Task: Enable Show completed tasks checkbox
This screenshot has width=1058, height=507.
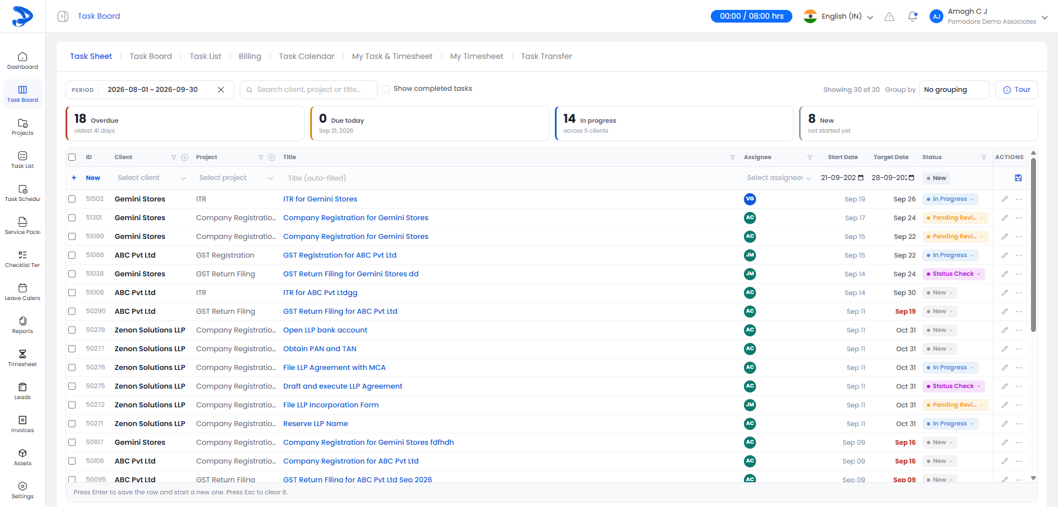Action: tap(386, 89)
